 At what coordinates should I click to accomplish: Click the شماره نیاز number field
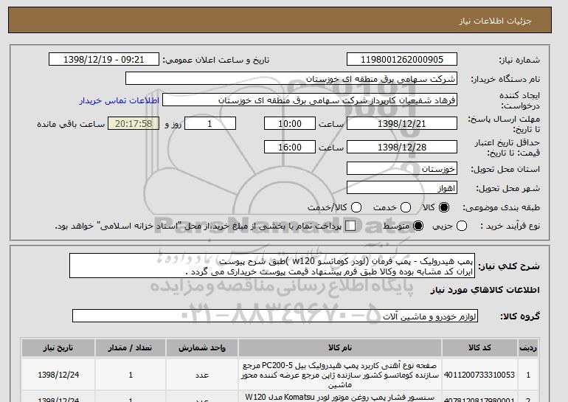tap(402, 59)
